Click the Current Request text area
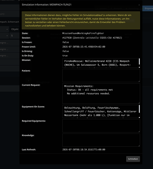The height and width of the screenshot is (169, 153). pos(101,93)
